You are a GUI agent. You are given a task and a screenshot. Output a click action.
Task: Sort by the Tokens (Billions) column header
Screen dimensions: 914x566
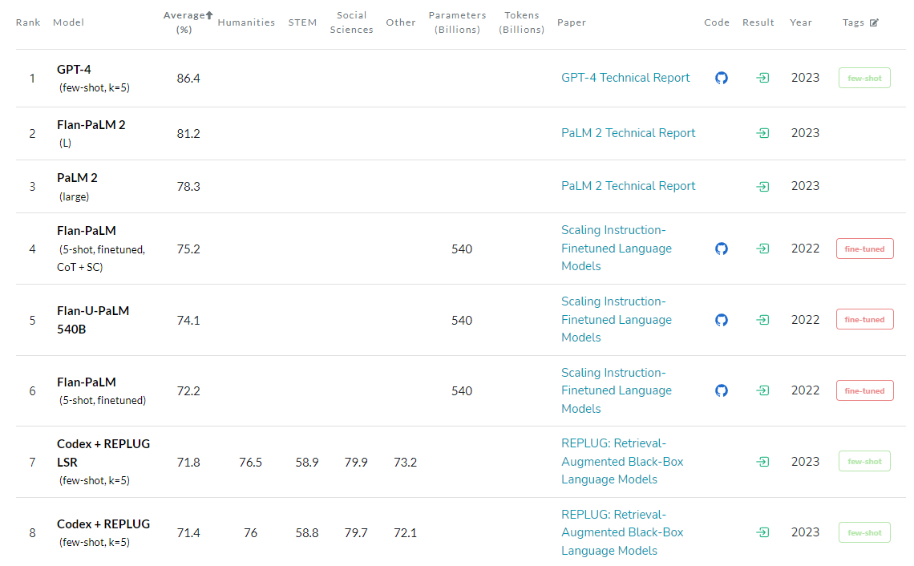coord(522,22)
